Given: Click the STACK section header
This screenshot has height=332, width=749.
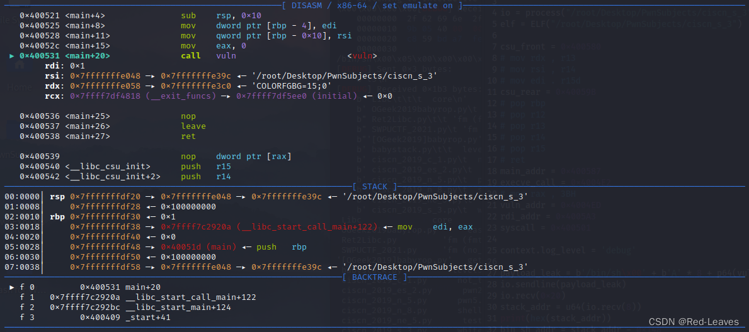Looking at the screenshot, I should [x=374, y=186].
